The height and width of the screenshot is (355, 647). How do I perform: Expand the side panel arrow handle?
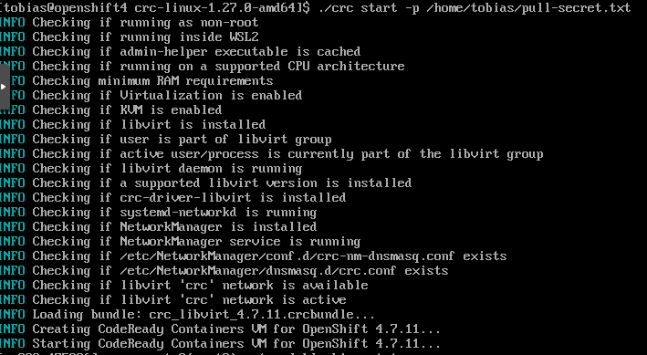pos(5,87)
